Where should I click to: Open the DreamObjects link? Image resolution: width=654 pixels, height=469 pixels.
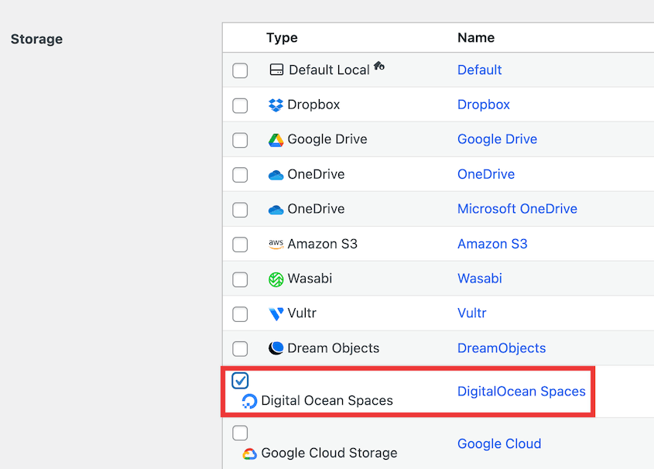[x=502, y=347]
